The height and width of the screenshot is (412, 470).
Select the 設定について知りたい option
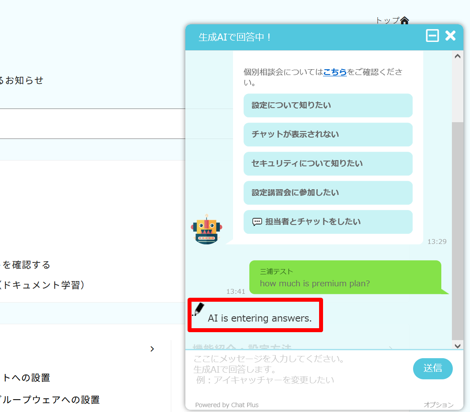point(328,105)
